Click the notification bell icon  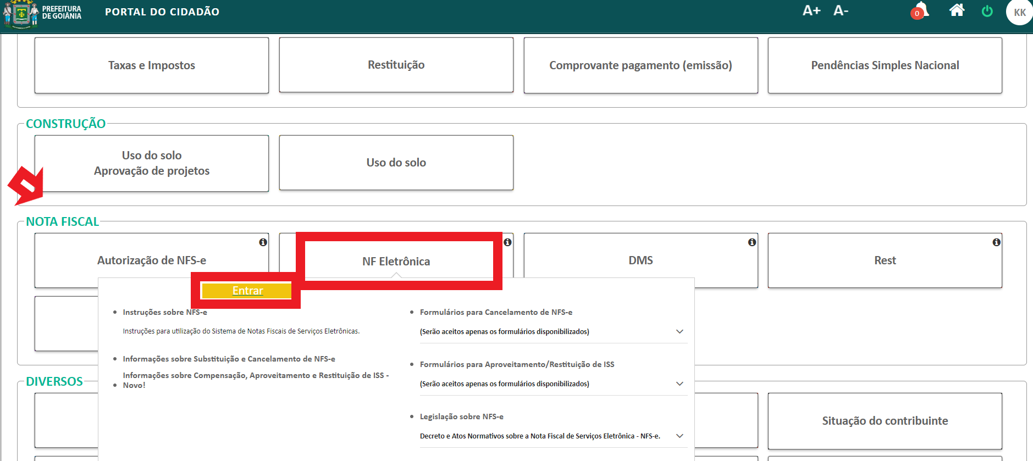pos(921,10)
